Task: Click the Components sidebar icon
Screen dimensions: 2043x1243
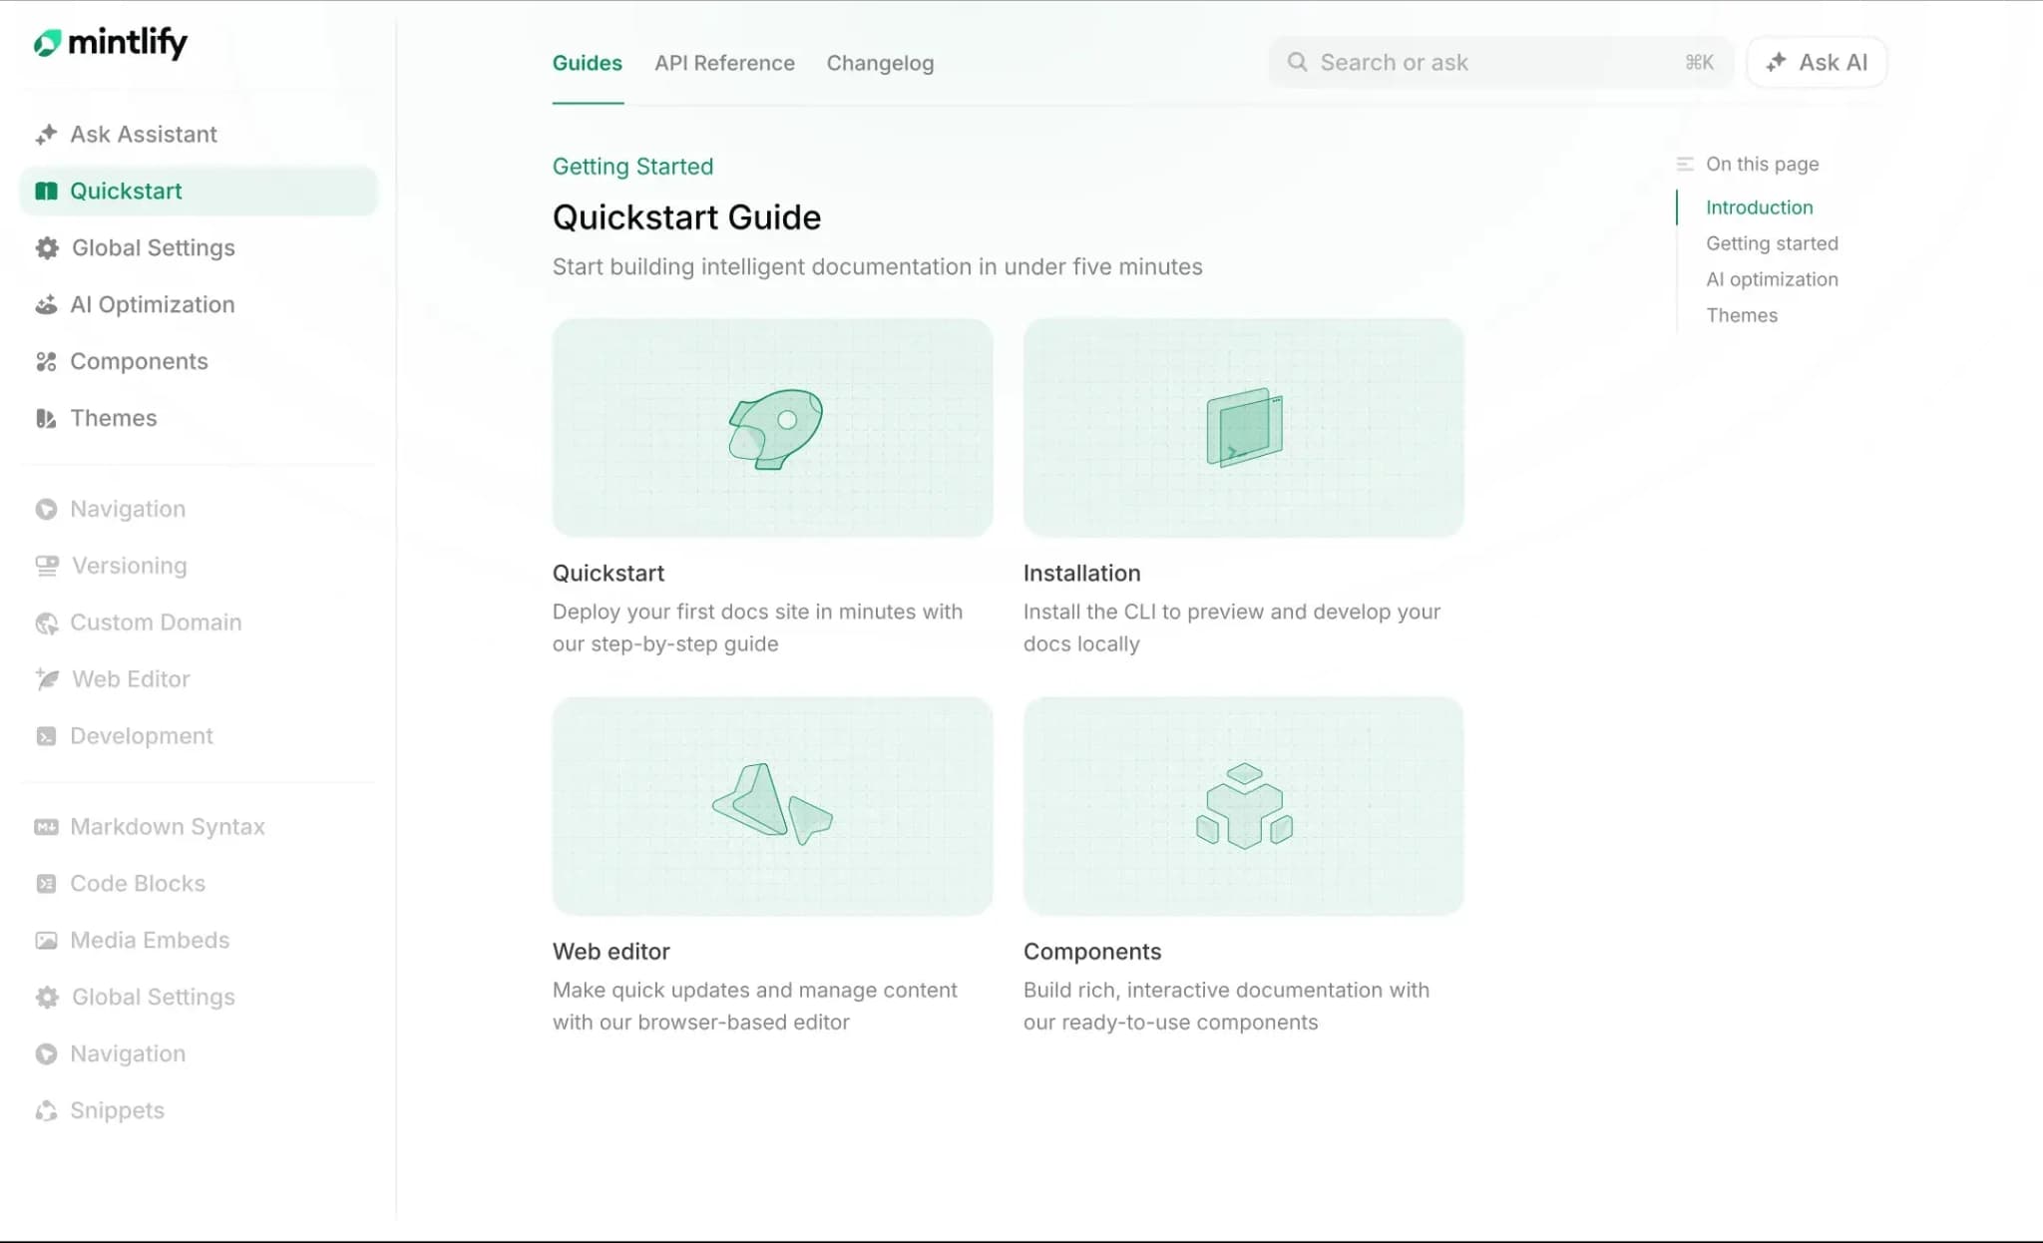Action: (x=46, y=362)
